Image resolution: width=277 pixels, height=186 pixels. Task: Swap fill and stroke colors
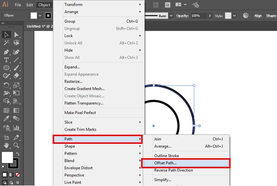tap(18, 153)
